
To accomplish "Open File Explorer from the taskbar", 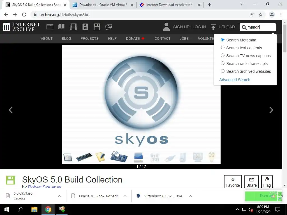I will [34, 209].
